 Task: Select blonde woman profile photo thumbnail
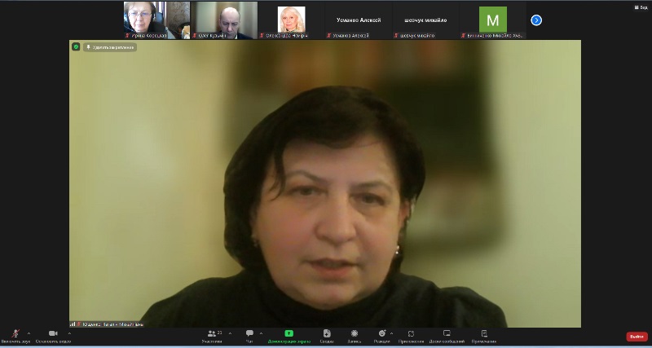292,20
